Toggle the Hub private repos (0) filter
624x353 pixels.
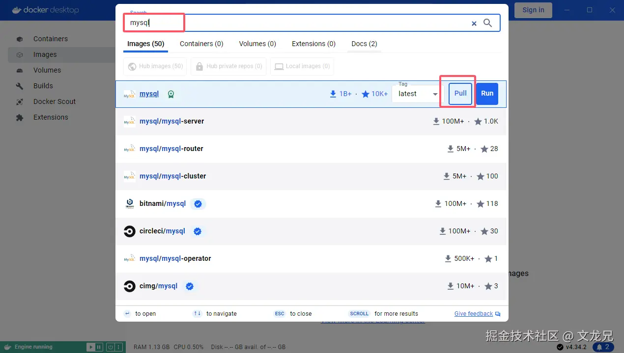[228, 66]
